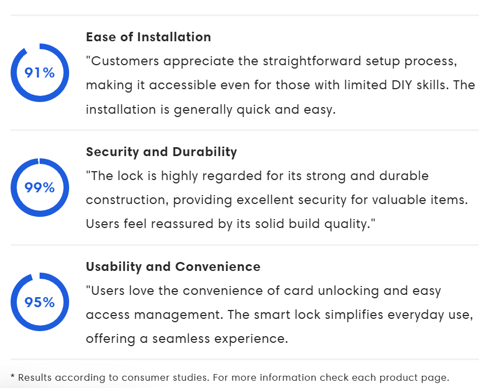Click the line starting 'construction, providing excellent security'
Viewport: 485px width, 388px height.
(277, 200)
